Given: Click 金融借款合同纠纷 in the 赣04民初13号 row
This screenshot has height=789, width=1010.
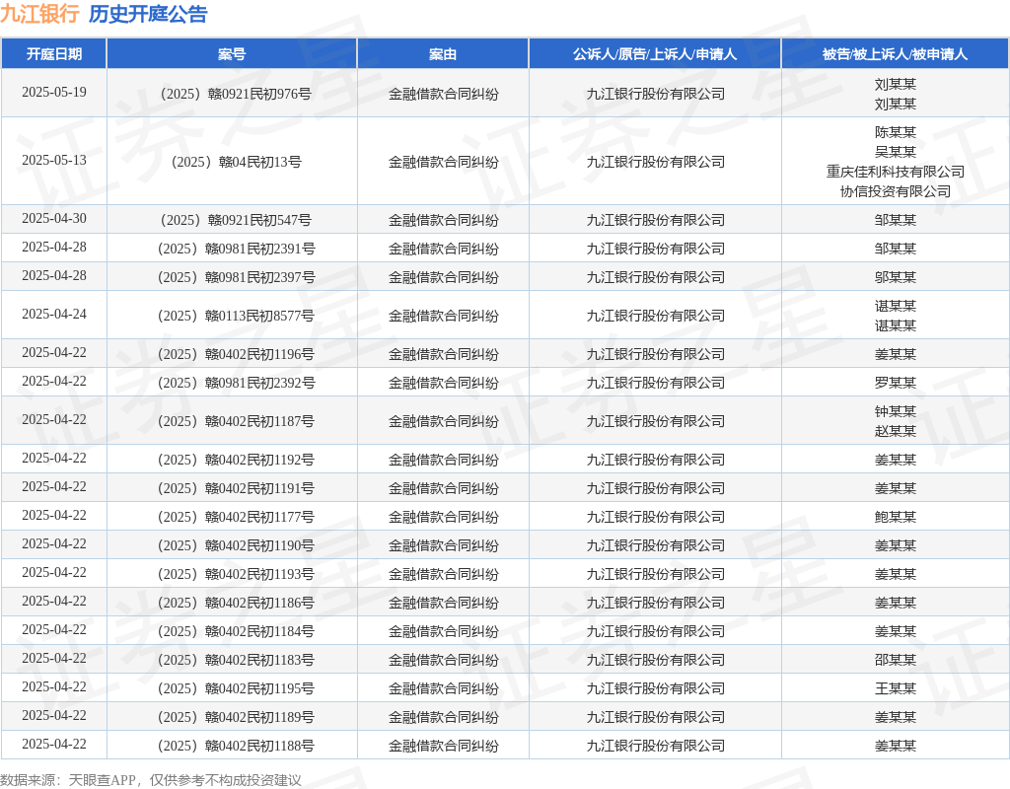Looking at the screenshot, I should click(443, 162).
